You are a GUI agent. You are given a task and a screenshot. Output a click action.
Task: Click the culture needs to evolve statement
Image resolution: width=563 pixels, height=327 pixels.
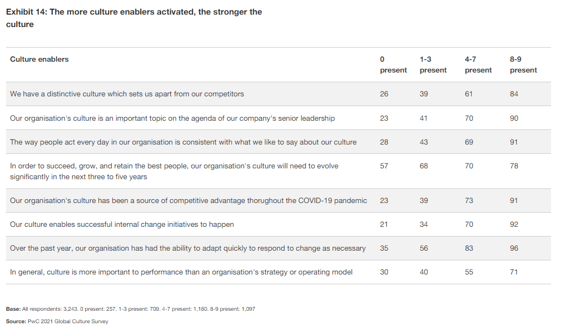pyautogui.click(x=174, y=171)
